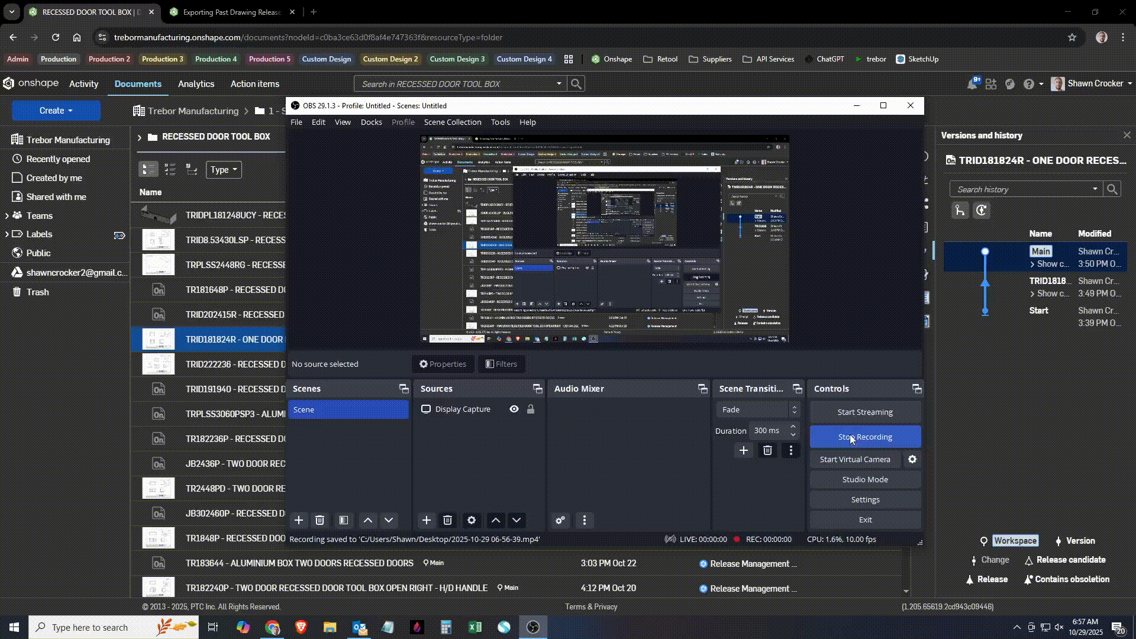This screenshot has height=639, width=1136.
Task: Click the Display Capture lock icon
Action: pyautogui.click(x=531, y=409)
